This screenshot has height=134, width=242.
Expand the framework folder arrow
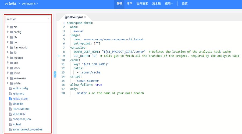8,47
